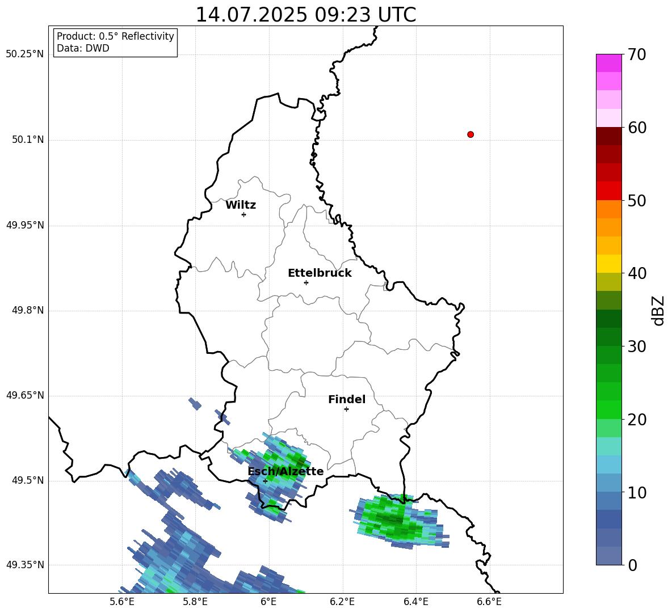Select the Ettelbruck city label
Viewport: 672px width, 613px height.
(320, 273)
